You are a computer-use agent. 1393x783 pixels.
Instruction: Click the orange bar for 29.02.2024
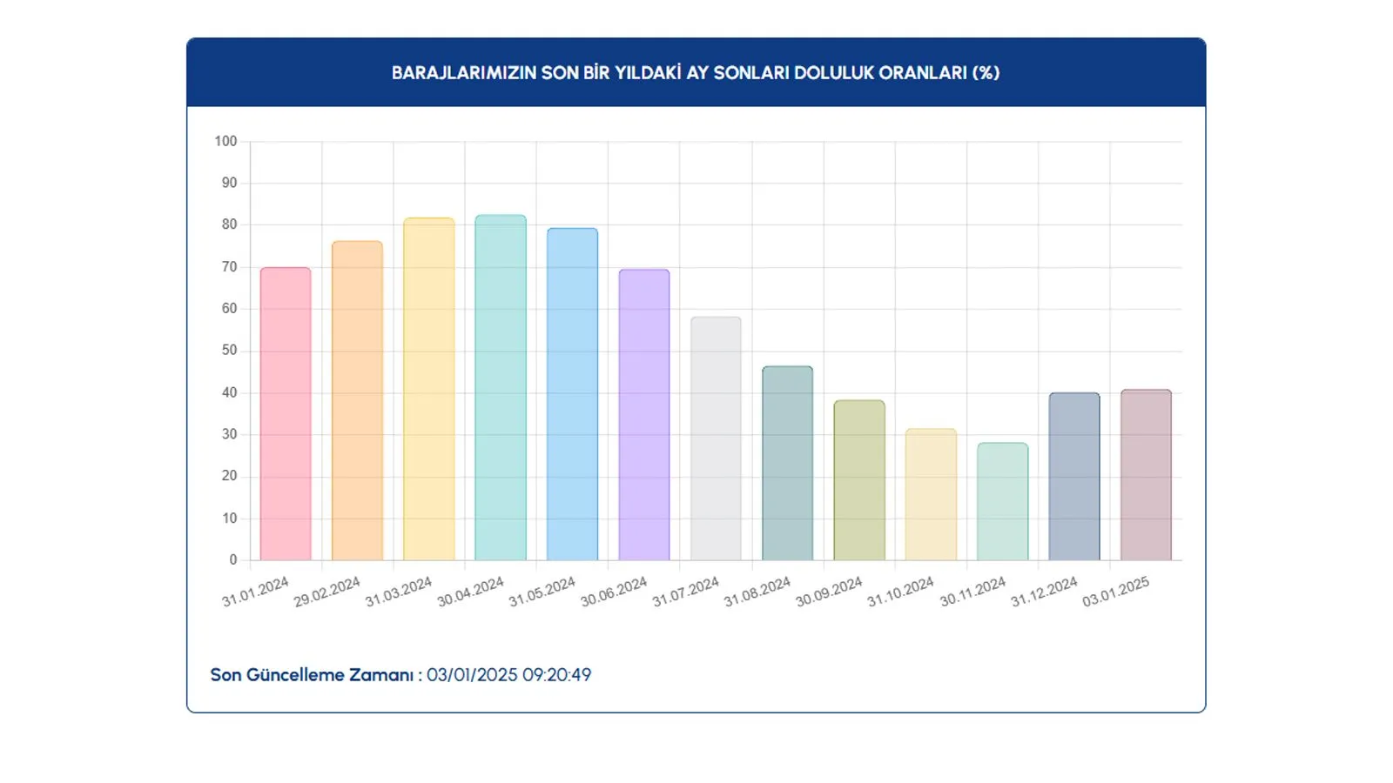click(357, 401)
